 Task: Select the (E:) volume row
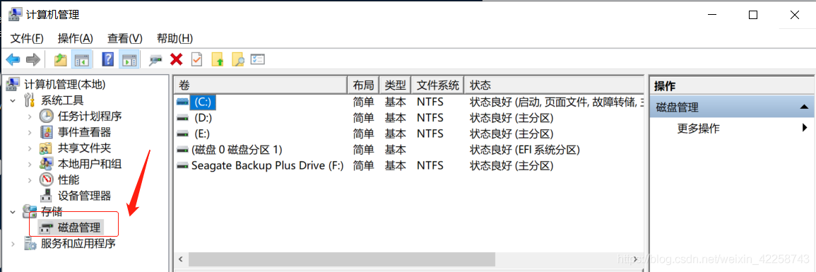tap(408, 134)
